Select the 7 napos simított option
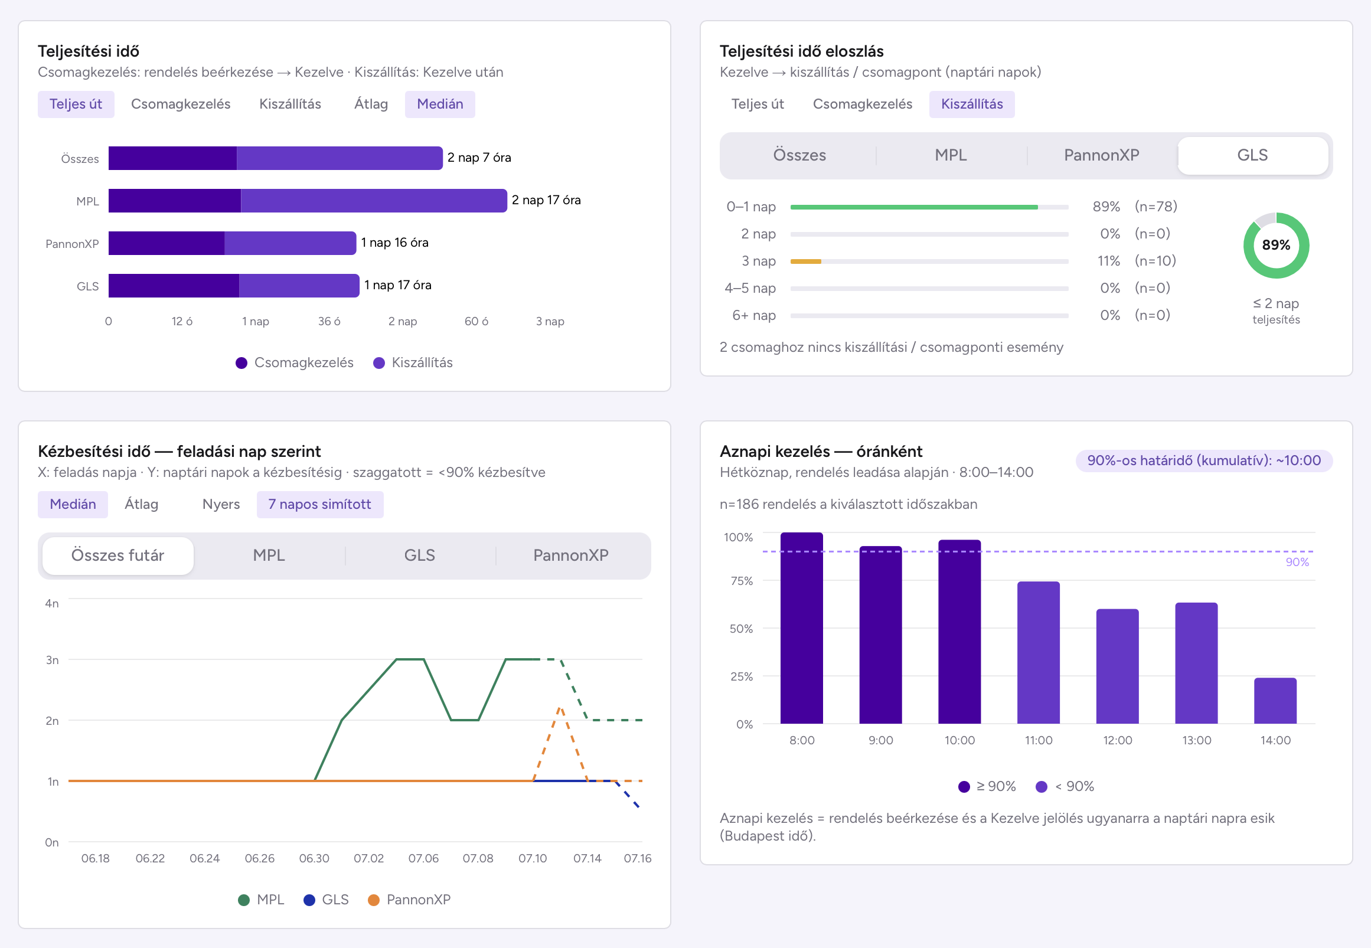This screenshot has height=948, width=1371. [319, 505]
